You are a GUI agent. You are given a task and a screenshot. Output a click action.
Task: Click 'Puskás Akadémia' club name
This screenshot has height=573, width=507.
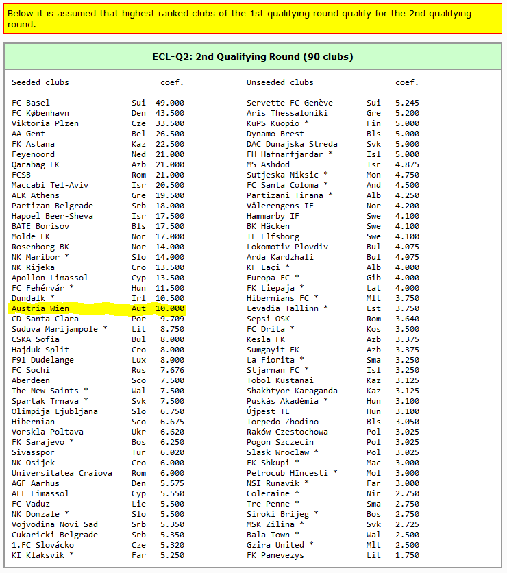[x=282, y=401]
